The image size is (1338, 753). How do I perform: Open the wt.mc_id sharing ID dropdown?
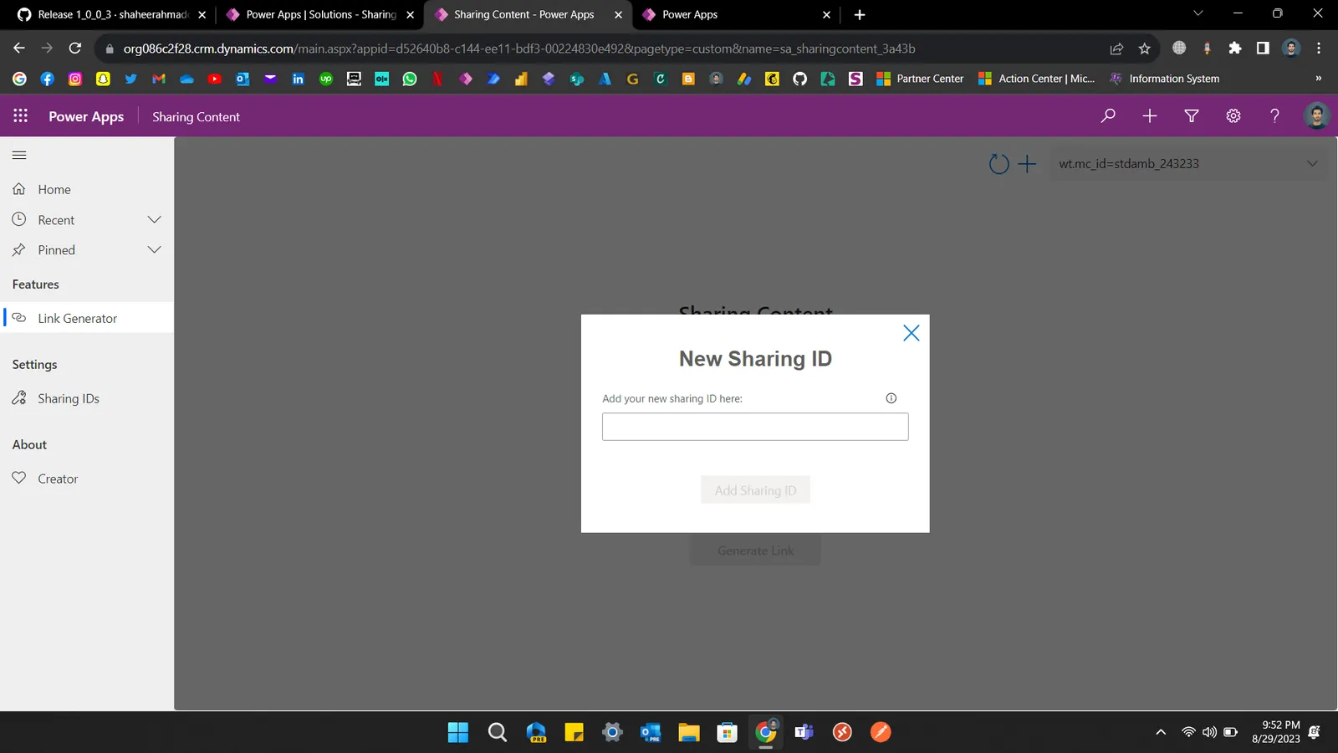(x=1187, y=164)
